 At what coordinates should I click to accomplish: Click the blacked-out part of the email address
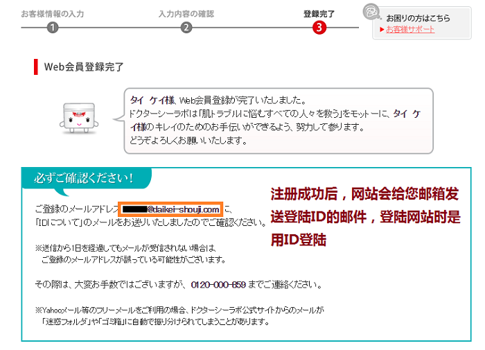pos(134,209)
